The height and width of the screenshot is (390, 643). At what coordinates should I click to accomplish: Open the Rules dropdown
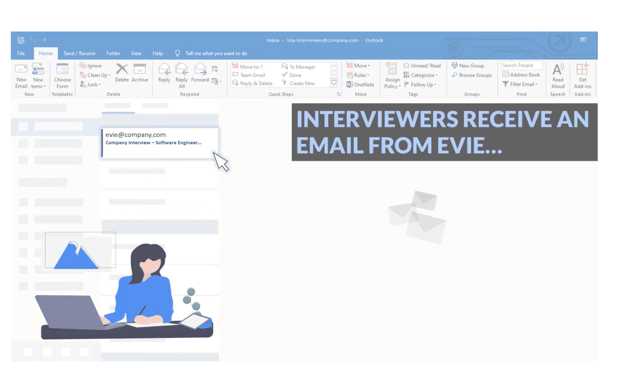(358, 75)
